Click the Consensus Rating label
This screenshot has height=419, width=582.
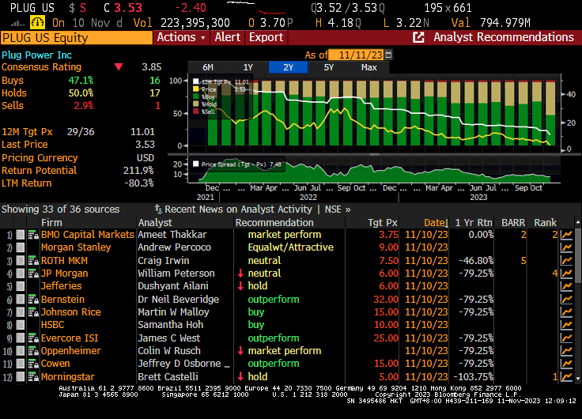click(x=41, y=67)
